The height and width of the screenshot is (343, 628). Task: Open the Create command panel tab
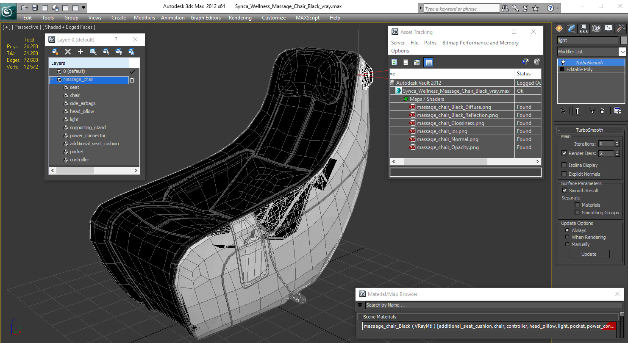point(559,28)
